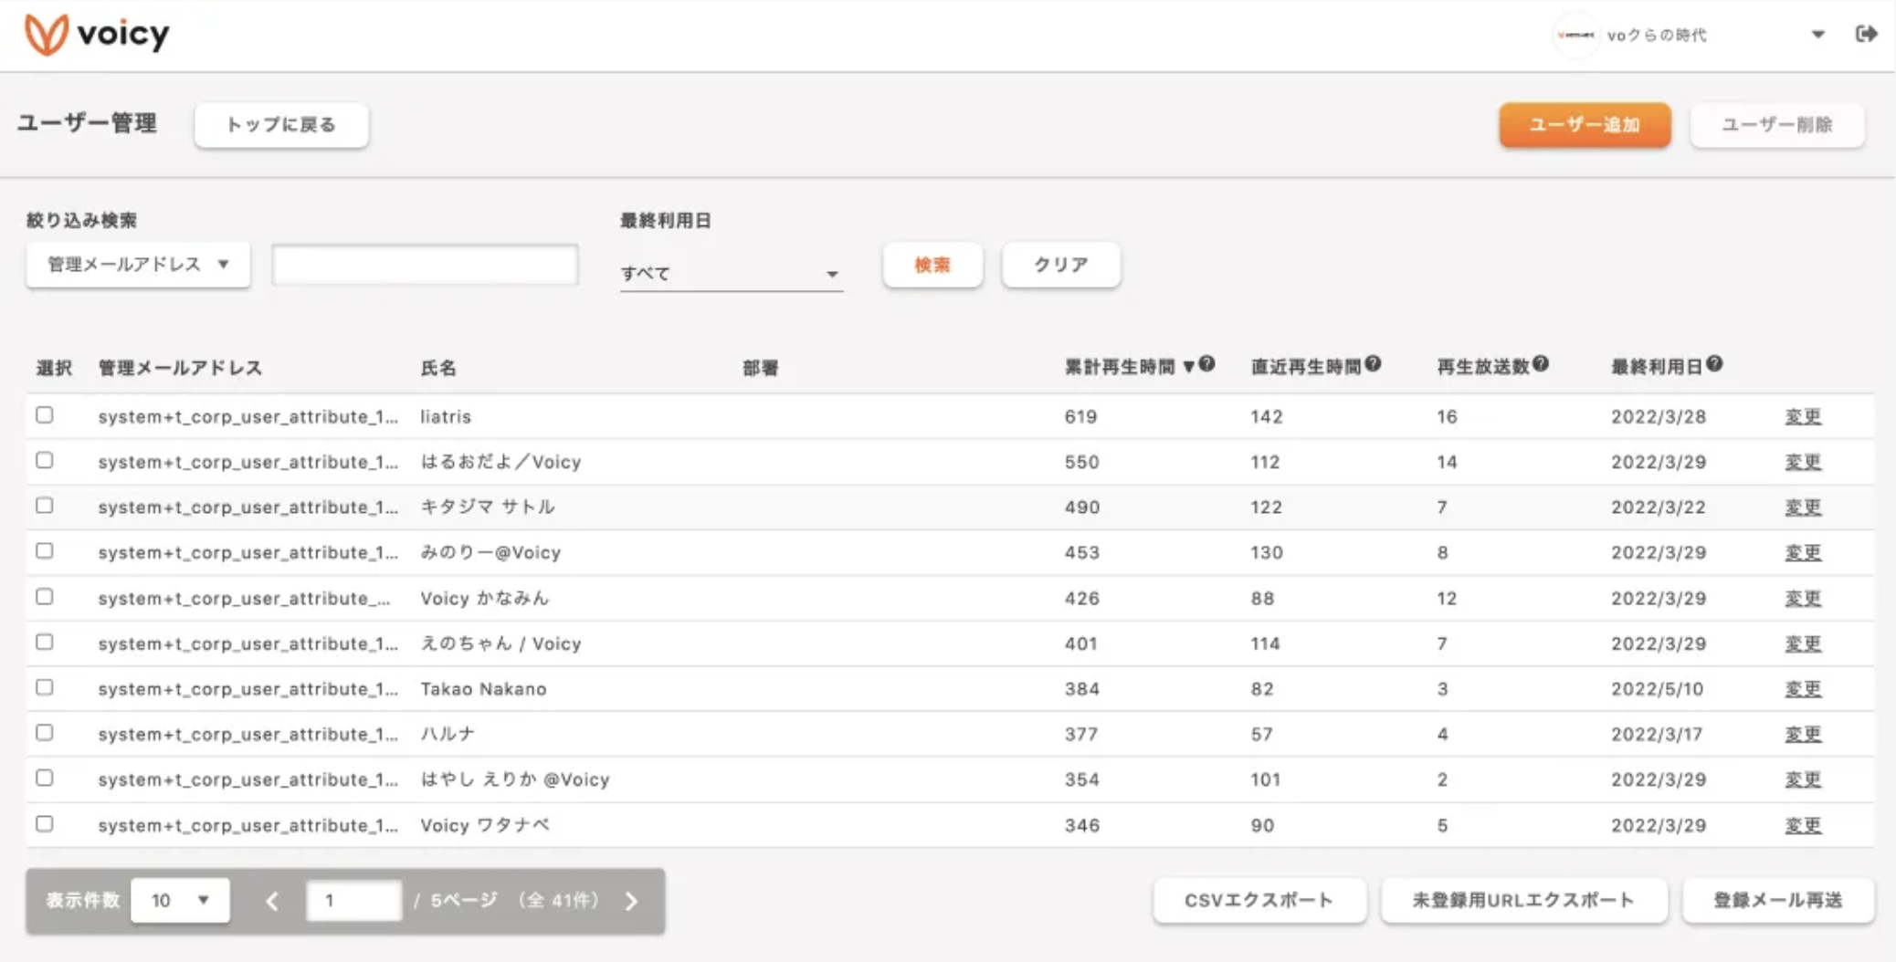Image resolution: width=1896 pixels, height=962 pixels.
Task: Select the checkbox for キタジマ サトル row
Action: click(45, 506)
